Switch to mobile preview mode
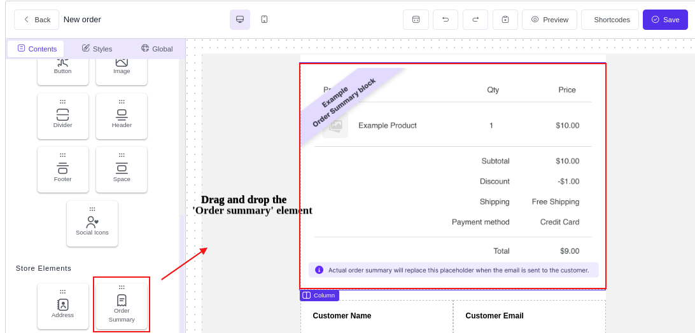 tap(264, 20)
